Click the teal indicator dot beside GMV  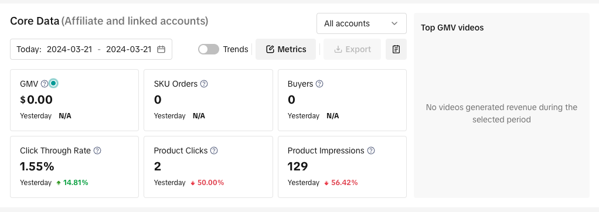click(53, 83)
